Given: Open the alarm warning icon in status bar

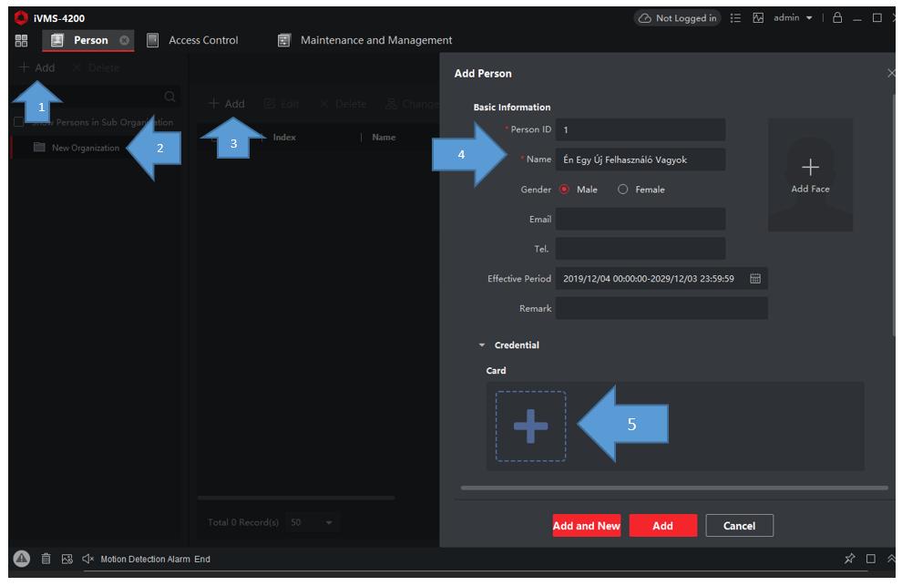Looking at the screenshot, I should coord(21,559).
